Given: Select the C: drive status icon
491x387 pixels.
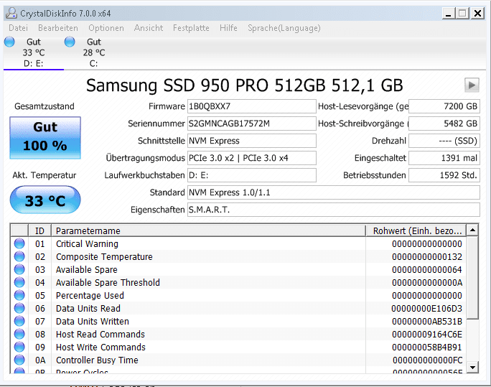Looking at the screenshot, I should pos(70,42).
